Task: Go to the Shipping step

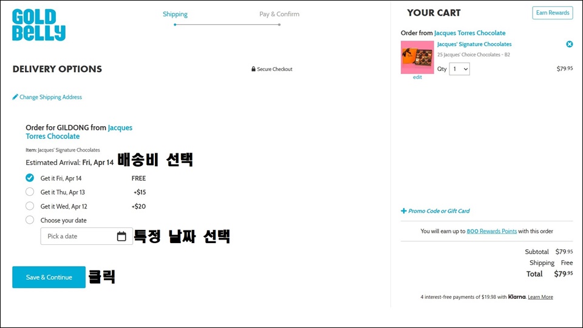Action: pyautogui.click(x=175, y=14)
